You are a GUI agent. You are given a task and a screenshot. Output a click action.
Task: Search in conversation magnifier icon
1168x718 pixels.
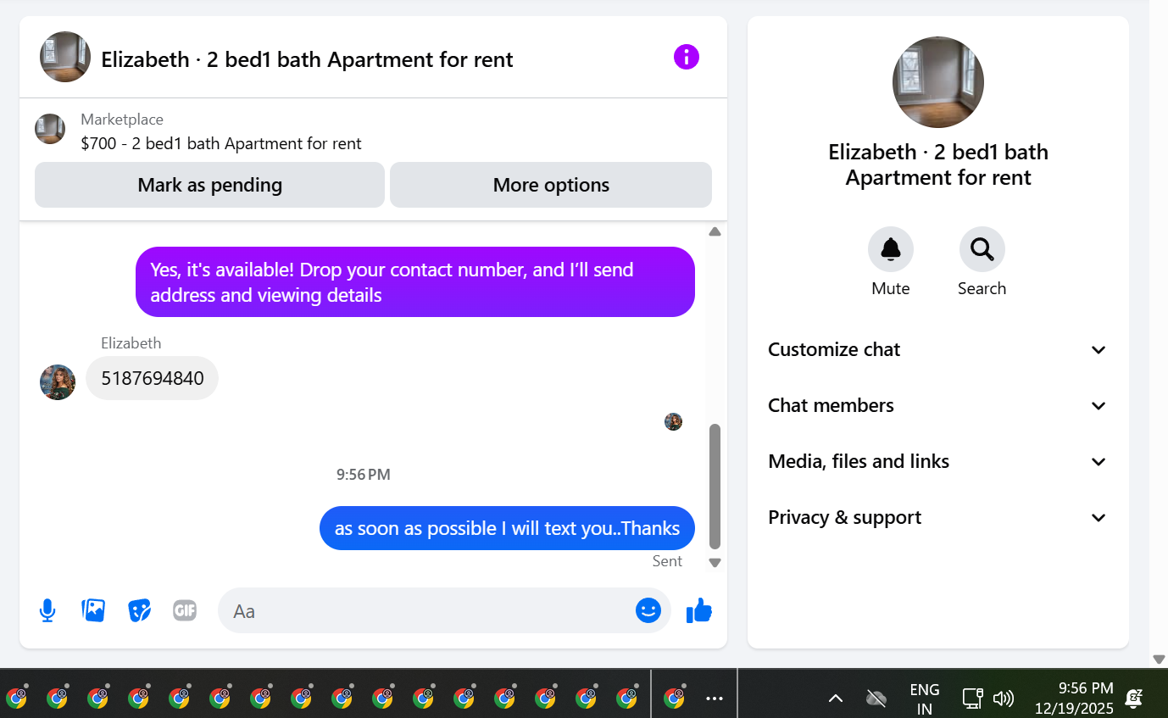coord(982,249)
